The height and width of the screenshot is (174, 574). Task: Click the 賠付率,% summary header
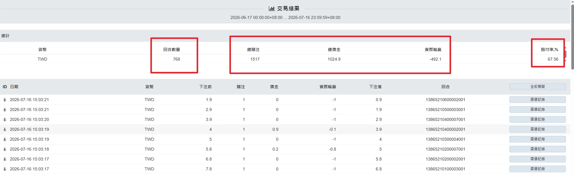(x=549, y=49)
